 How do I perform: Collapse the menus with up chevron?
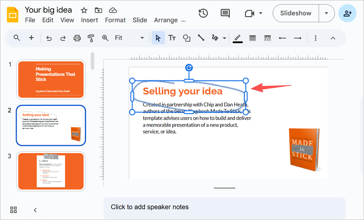pyautogui.click(x=333, y=38)
